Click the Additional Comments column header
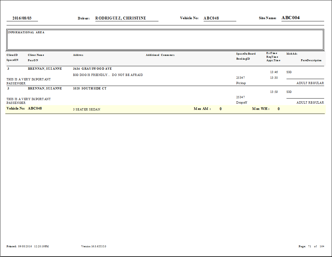This screenshot has width=332, height=257. [161, 55]
